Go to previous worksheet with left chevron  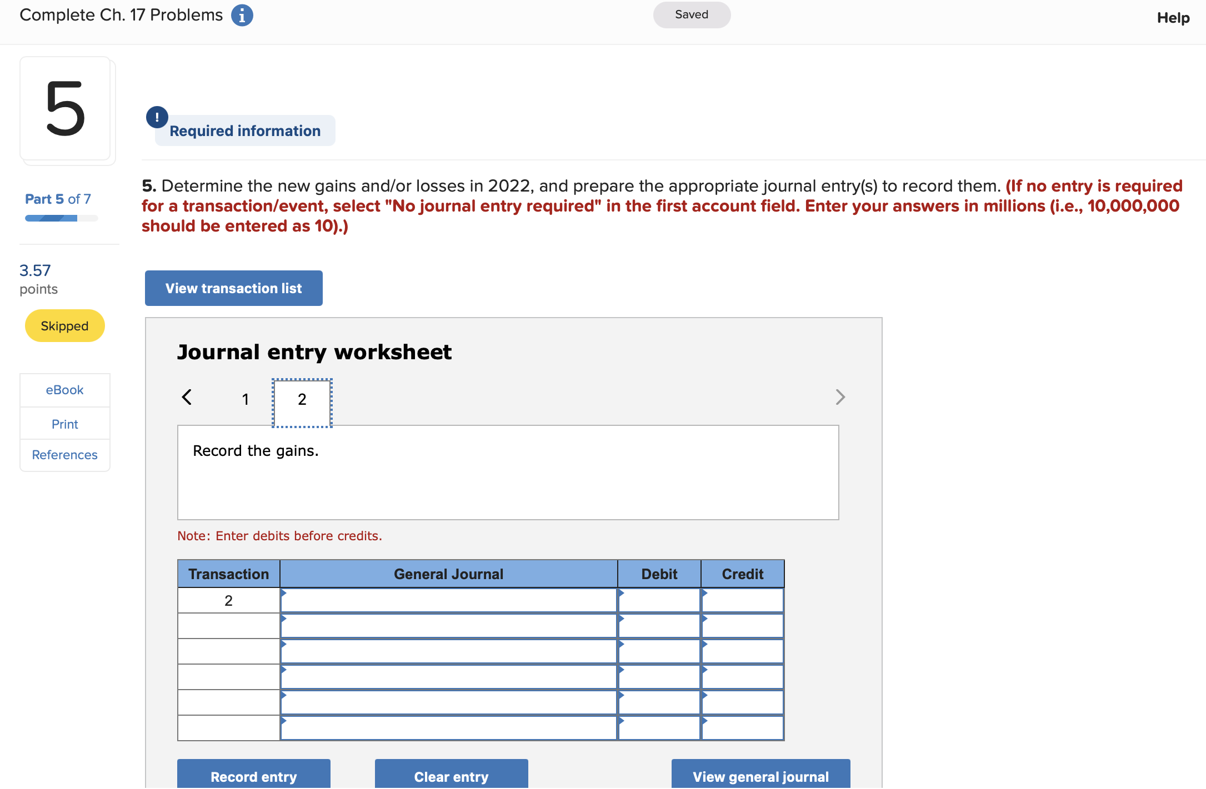pyautogui.click(x=187, y=398)
